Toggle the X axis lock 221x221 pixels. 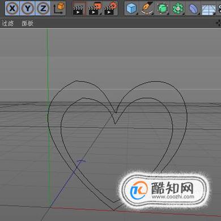pos(12,8)
